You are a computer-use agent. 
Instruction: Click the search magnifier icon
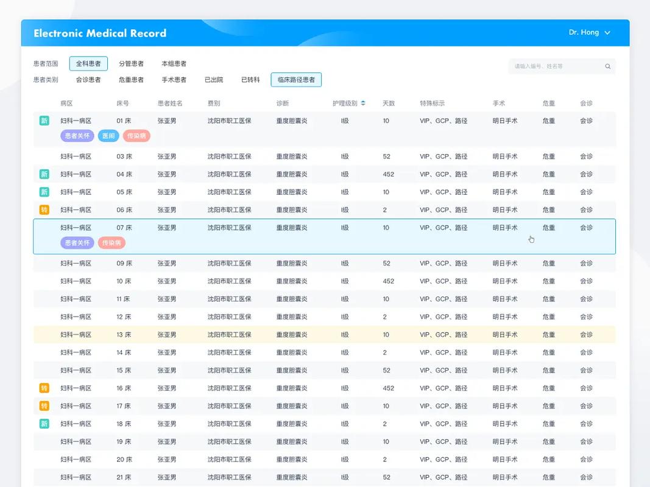[x=607, y=66]
